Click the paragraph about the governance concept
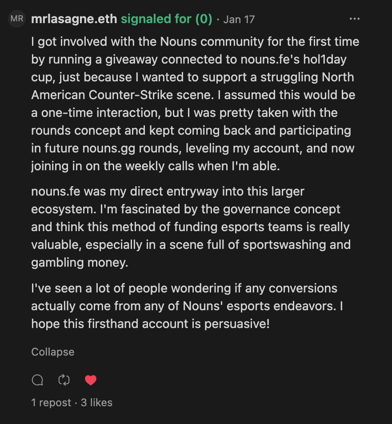 [190, 227]
